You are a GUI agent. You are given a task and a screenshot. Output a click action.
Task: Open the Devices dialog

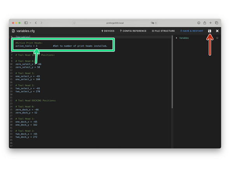coord(108,31)
